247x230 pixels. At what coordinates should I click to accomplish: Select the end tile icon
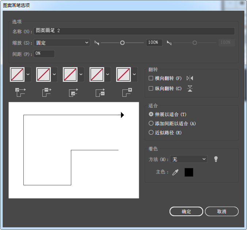coord(127,92)
